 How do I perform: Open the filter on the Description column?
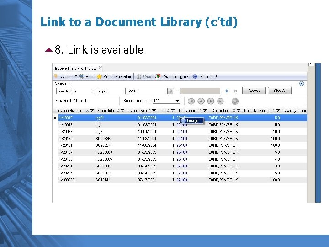tap(239, 111)
